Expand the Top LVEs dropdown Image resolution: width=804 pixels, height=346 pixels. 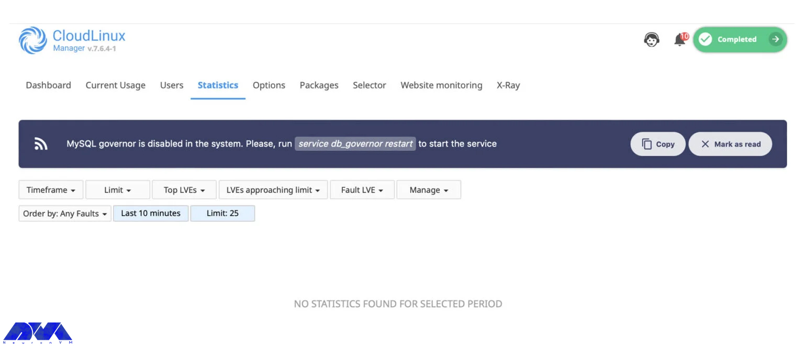point(184,189)
